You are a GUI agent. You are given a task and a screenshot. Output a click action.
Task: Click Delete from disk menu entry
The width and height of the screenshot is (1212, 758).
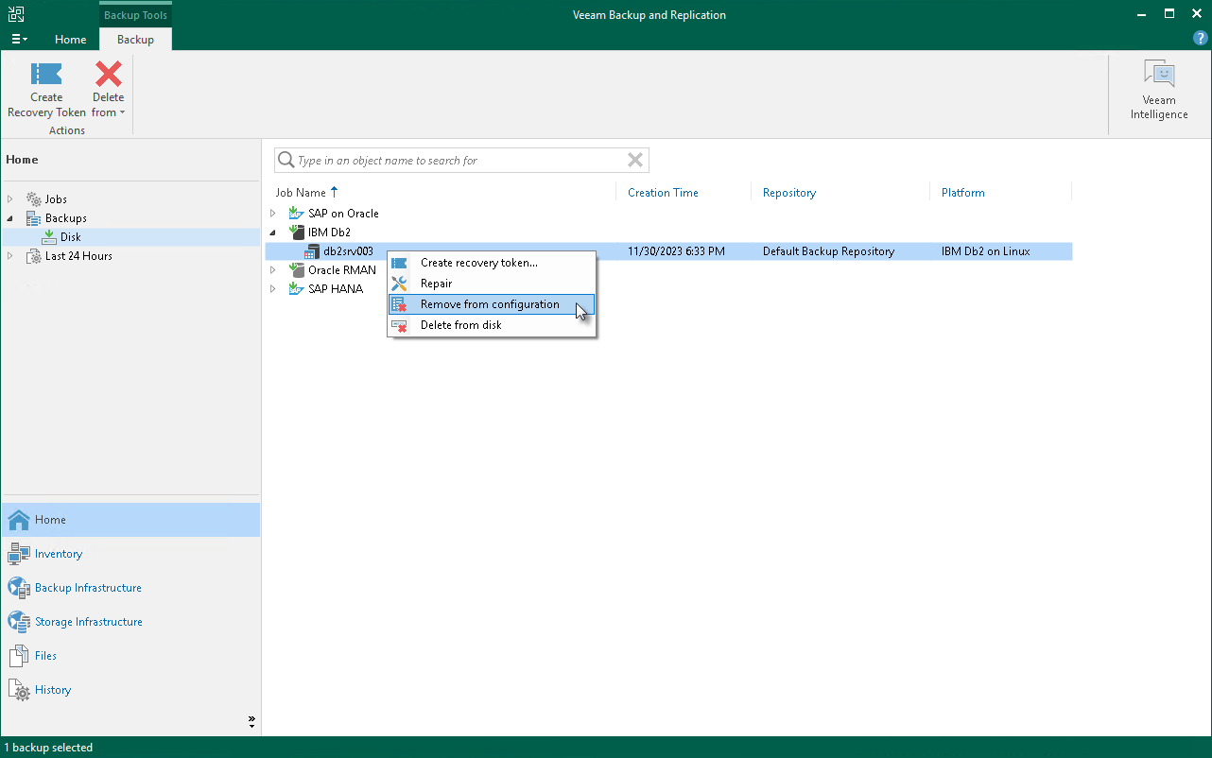point(491,325)
